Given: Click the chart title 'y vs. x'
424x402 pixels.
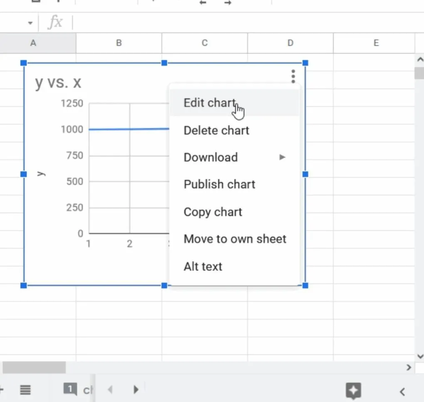Looking at the screenshot, I should pos(58,82).
